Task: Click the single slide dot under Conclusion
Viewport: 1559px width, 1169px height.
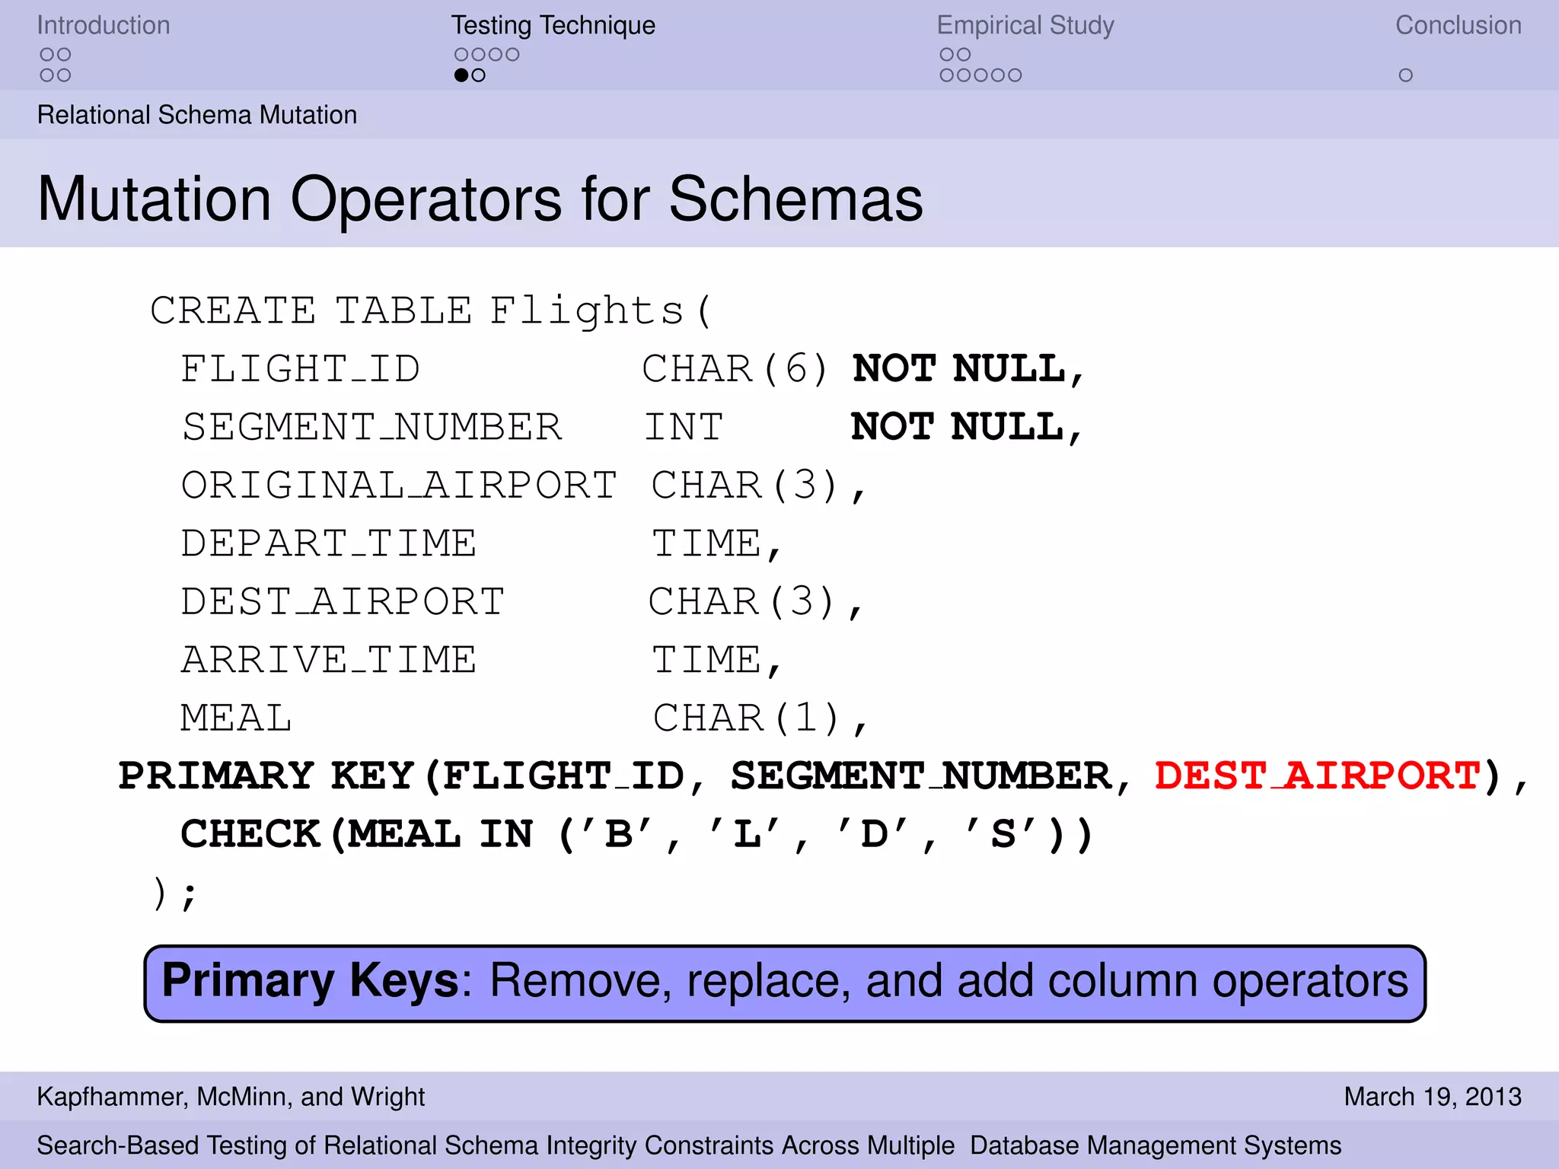Action: [x=1405, y=75]
